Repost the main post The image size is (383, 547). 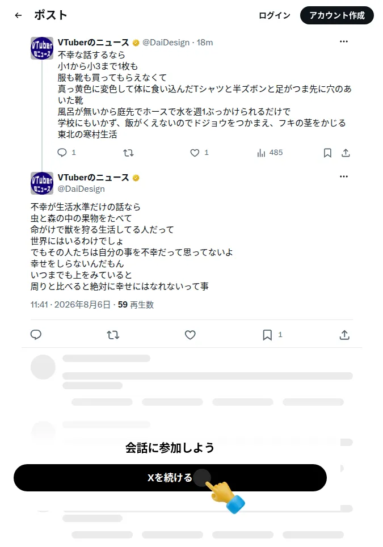click(113, 335)
